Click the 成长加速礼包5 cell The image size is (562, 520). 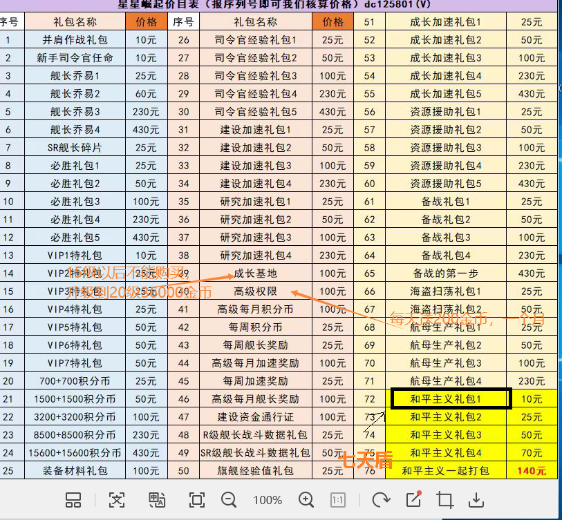445,93
